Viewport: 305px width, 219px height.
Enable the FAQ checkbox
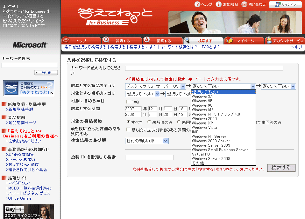coord(128,102)
